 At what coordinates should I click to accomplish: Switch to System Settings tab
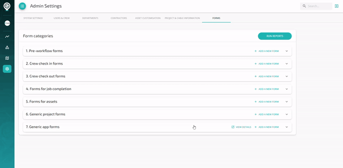click(x=33, y=18)
